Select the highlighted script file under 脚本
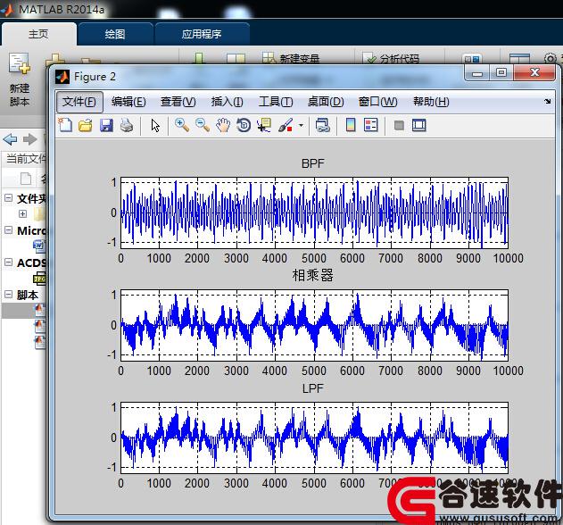The height and width of the screenshot is (525, 563). tap(24, 311)
